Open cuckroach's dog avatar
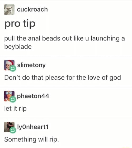This screenshot has width=132, height=148. click(9, 10)
